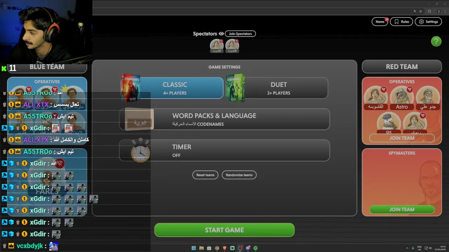Open Word Packs & Language setting

(224, 119)
